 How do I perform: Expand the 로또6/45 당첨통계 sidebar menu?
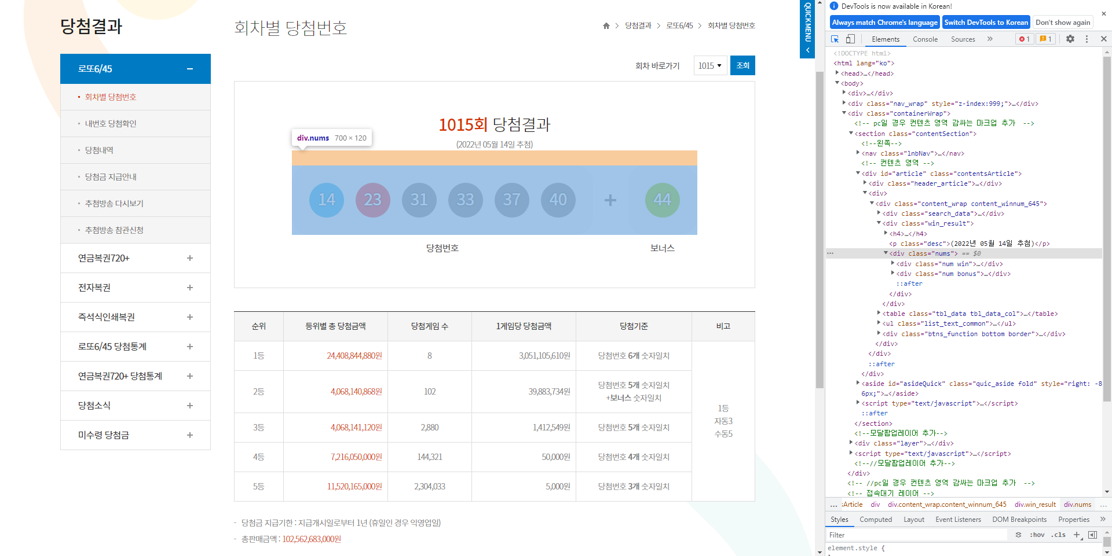click(136, 347)
